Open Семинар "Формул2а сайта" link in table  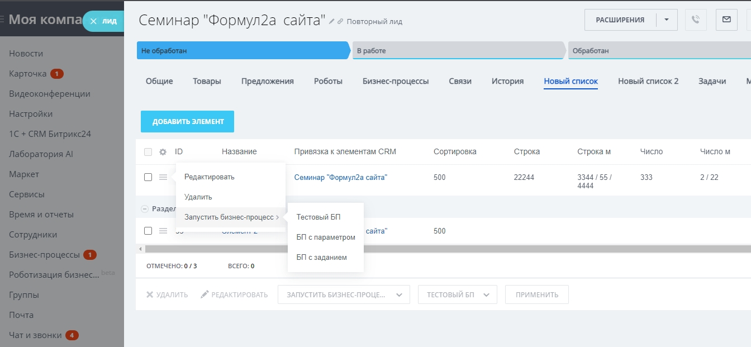coord(341,177)
